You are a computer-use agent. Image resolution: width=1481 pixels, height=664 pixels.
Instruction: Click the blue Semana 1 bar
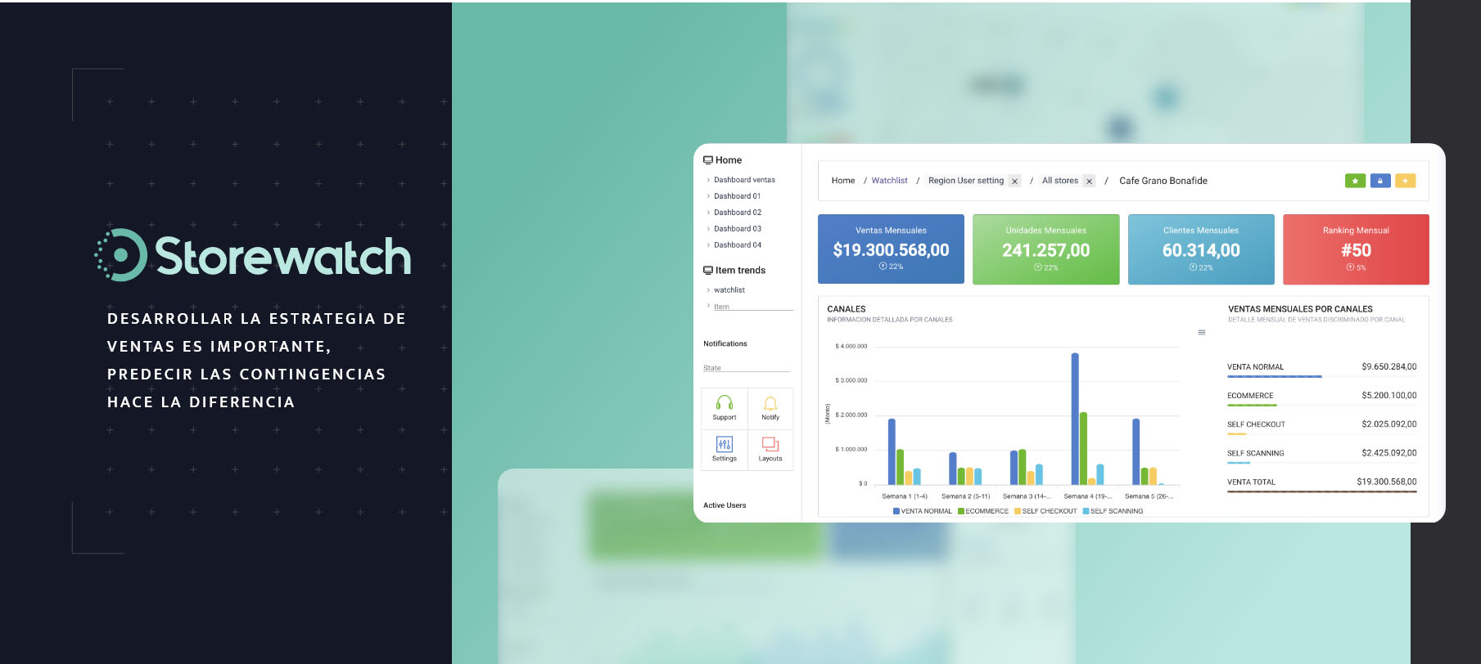click(892, 451)
